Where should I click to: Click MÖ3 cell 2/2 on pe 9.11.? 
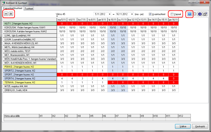[102, 51]
